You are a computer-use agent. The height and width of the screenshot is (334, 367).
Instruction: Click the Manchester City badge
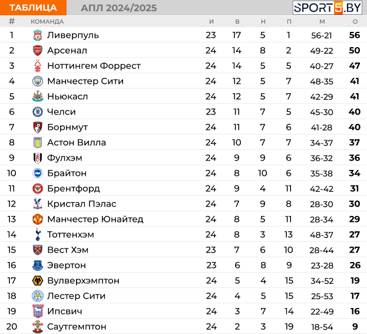point(38,81)
